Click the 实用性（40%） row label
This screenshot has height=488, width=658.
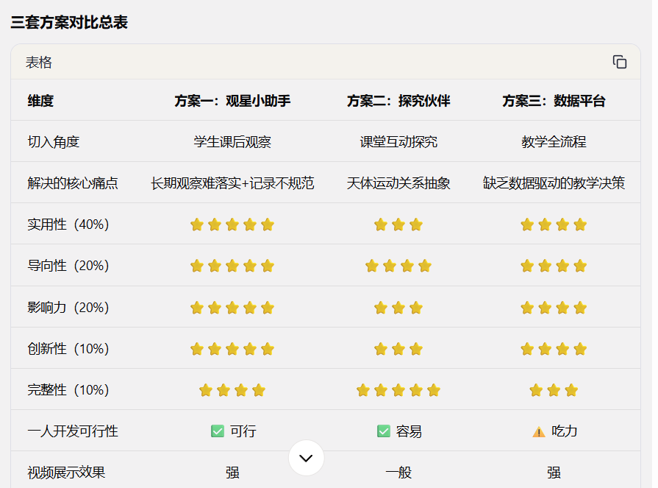68,224
